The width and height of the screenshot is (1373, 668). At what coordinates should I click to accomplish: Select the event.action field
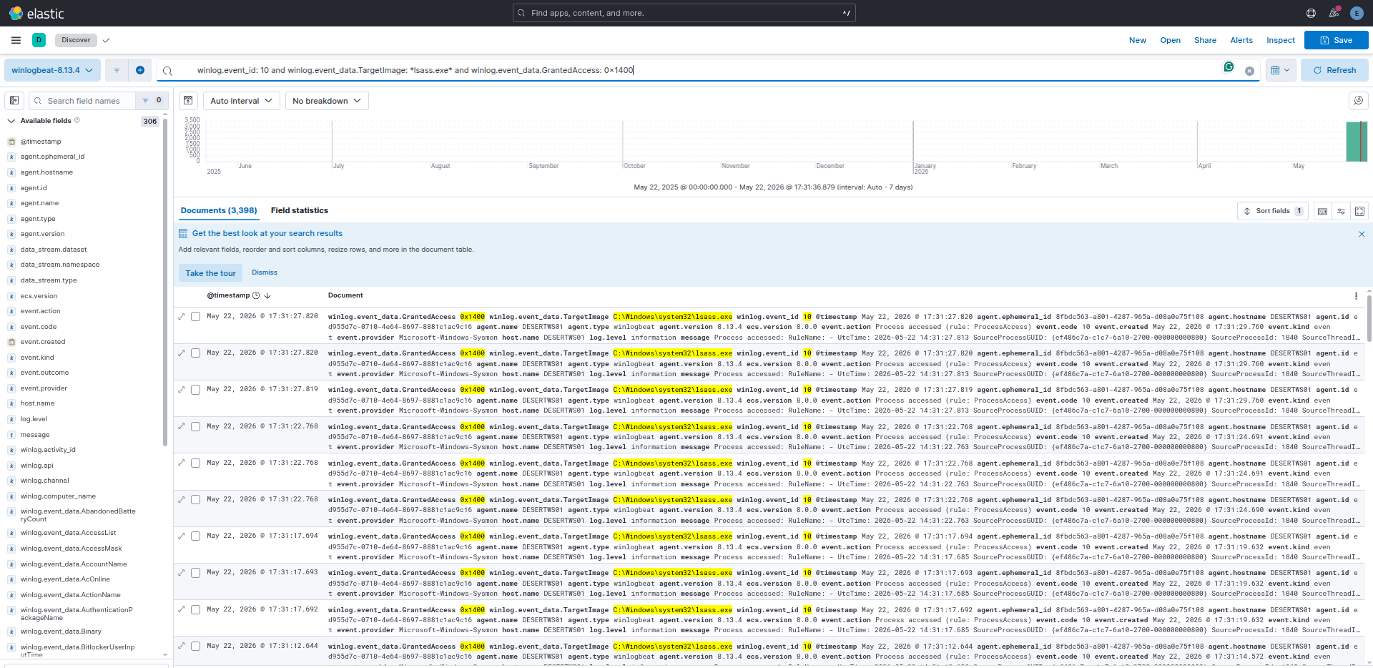click(x=40, y=311)
